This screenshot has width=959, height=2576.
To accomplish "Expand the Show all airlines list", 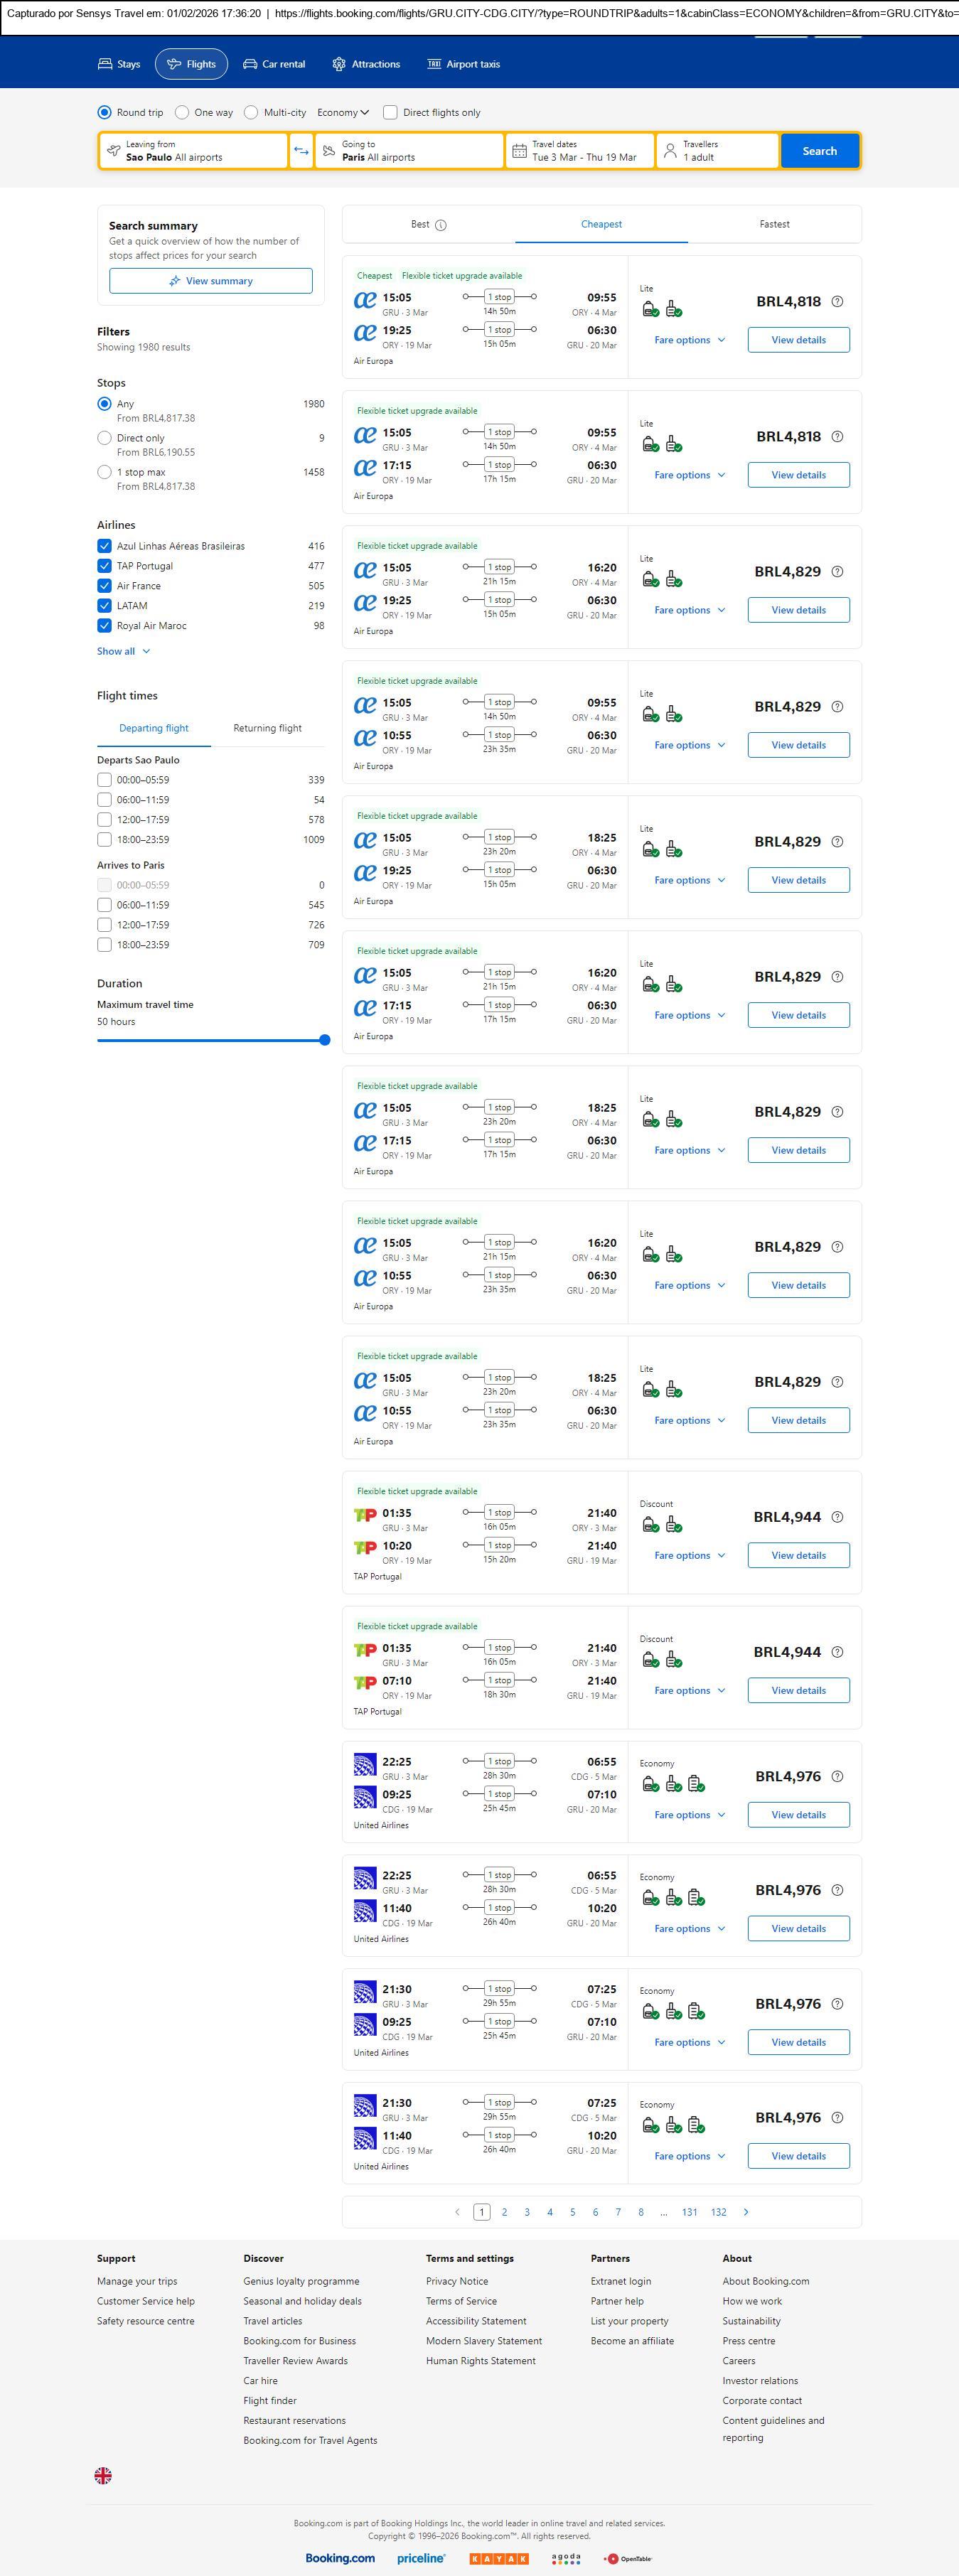I will [123, 651].
